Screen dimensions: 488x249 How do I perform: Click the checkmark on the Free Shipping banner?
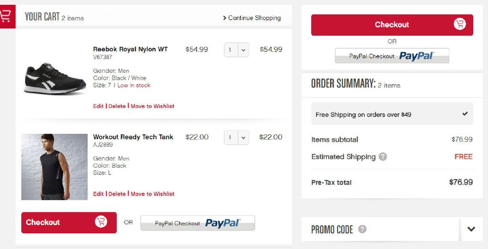click(465, 113)
